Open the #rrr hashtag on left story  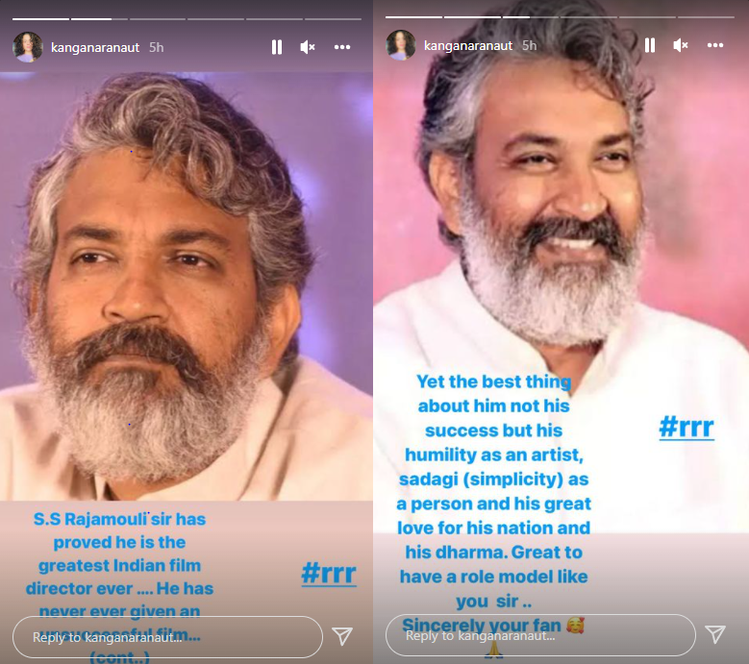coord(329,573)
